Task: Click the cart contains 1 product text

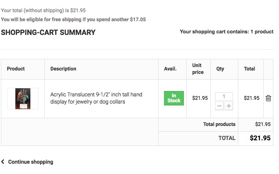Action: click(226, 32)
